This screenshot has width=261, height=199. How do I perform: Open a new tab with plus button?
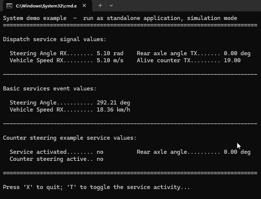pos(100,6)
